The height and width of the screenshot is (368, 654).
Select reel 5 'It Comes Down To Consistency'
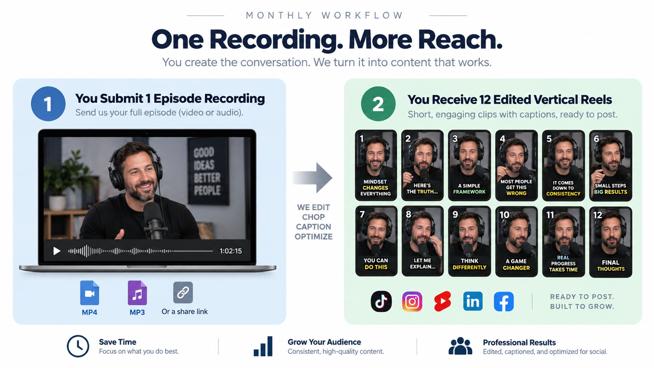pos(563,165)
